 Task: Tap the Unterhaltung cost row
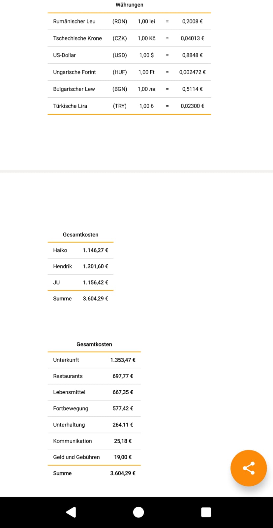(94, 425)
